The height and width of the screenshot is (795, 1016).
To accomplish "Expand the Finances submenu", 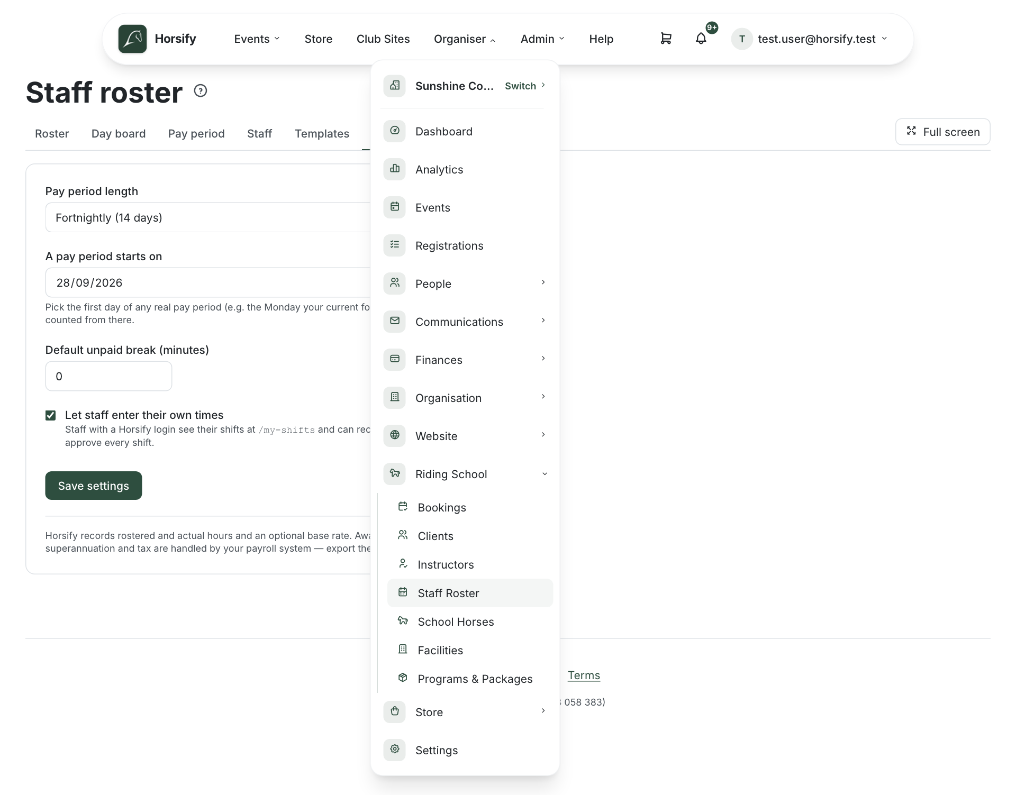I will tap(465, 360).
